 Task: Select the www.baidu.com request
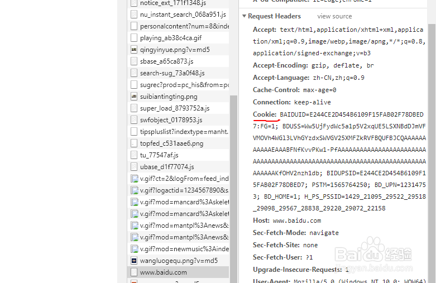(178, 272)
